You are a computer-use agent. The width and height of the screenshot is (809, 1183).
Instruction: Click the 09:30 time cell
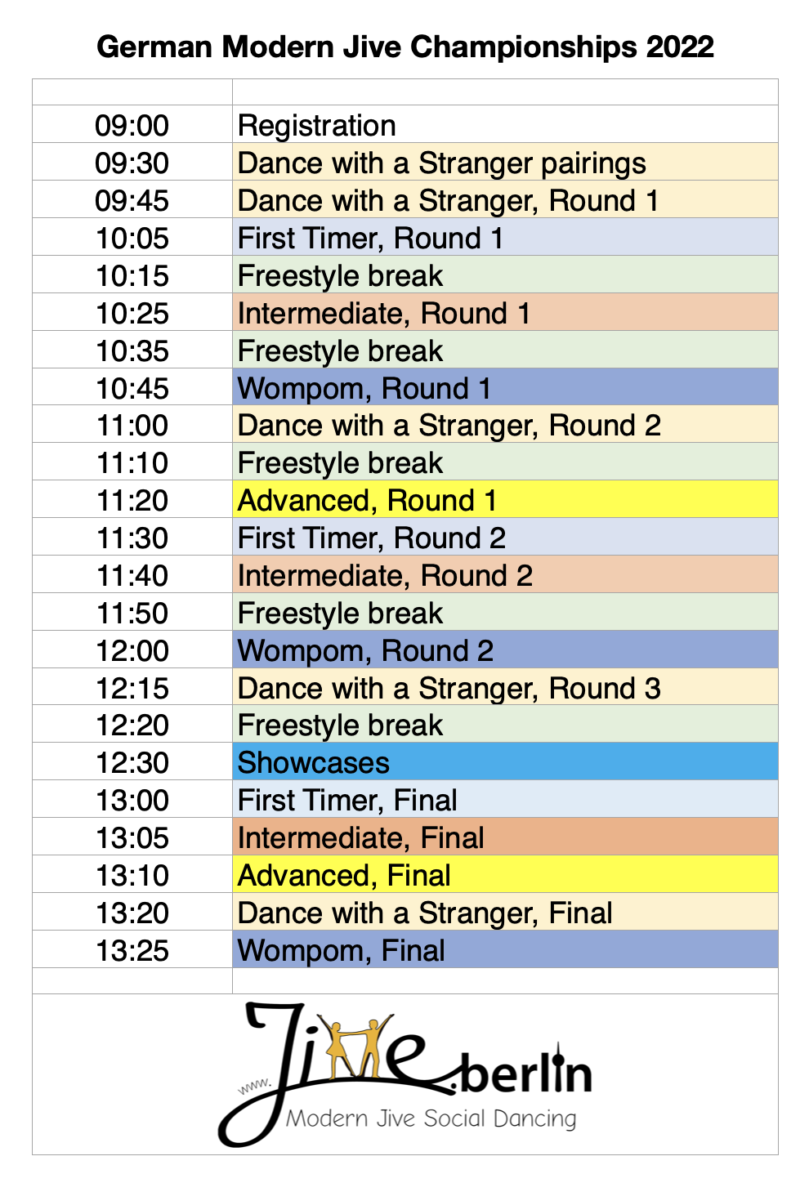point(132,162)
